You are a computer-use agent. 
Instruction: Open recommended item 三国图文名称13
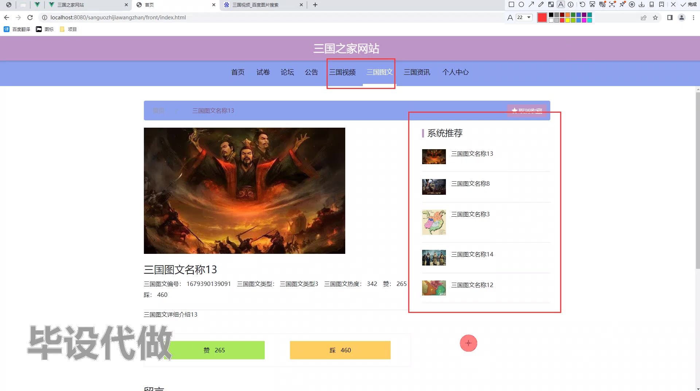[x=472, y=154]
